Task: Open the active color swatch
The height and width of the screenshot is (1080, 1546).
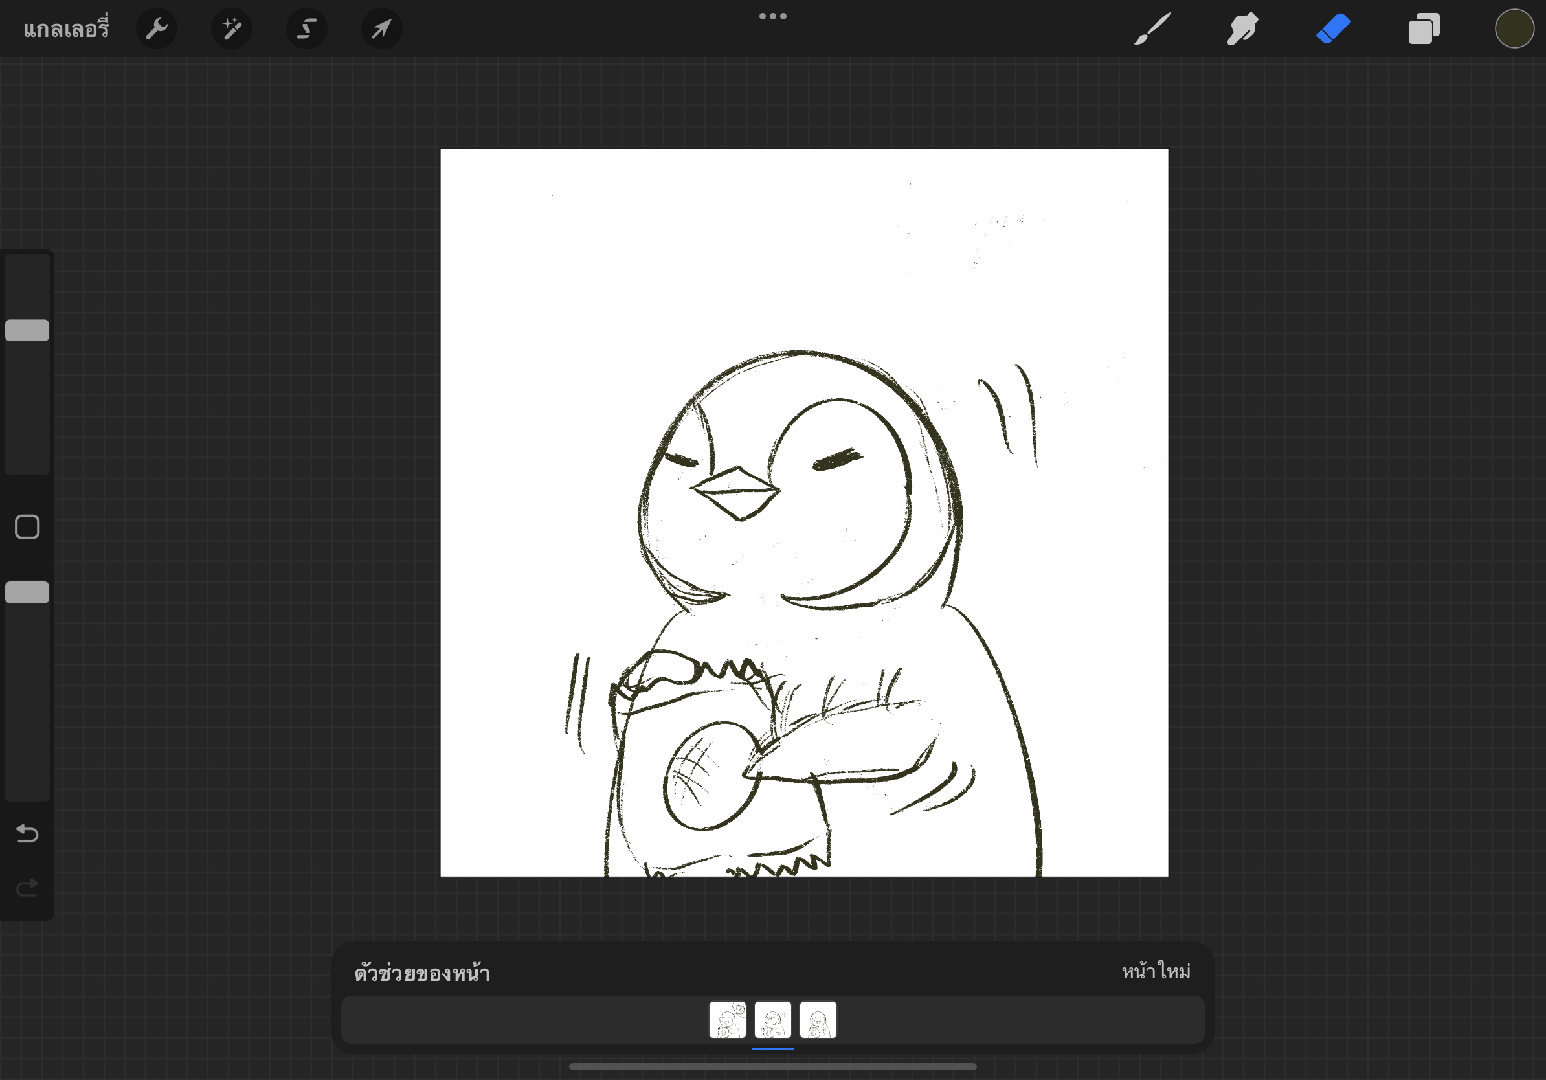Action: (x=1514, y=29)
